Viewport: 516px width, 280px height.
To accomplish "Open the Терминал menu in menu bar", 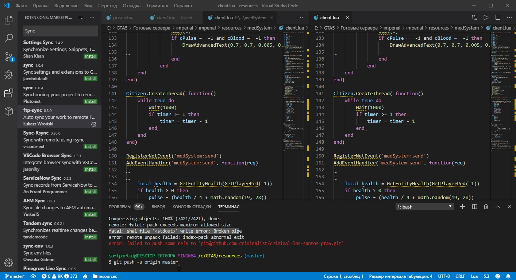I will pyautogui.click(x=157, y=6).
